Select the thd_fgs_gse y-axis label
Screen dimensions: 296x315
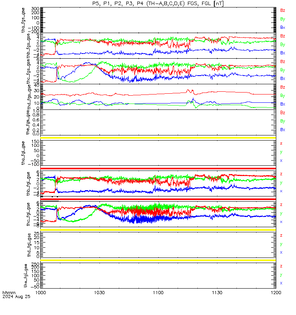(x=29, y=97)
